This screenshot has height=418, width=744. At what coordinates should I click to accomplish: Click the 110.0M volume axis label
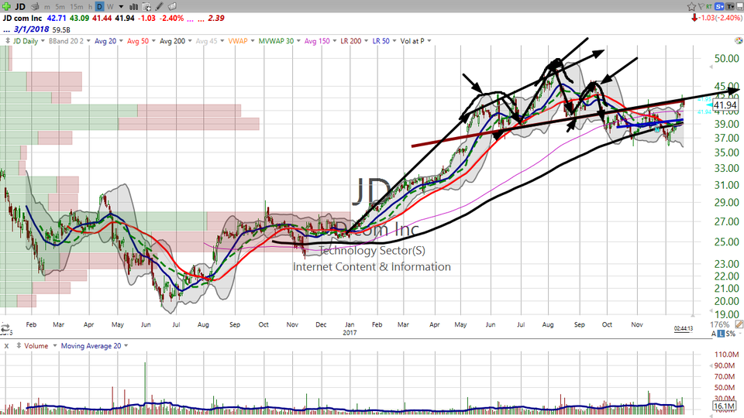tap(727, 355)
